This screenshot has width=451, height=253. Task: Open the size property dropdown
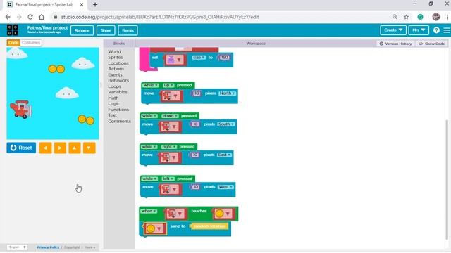click(x=199, y=58)
